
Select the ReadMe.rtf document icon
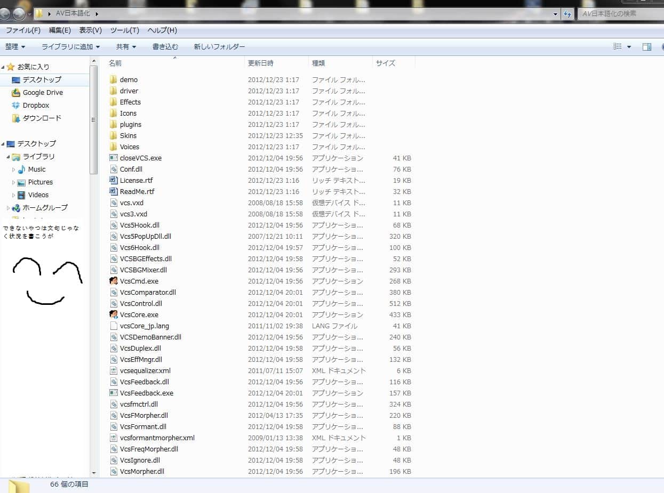pos(113,191)
